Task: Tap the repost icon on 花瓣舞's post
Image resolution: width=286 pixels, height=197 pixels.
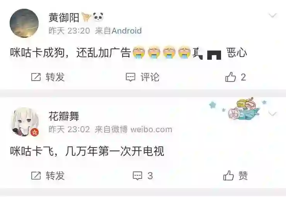Action: point(36,175)
